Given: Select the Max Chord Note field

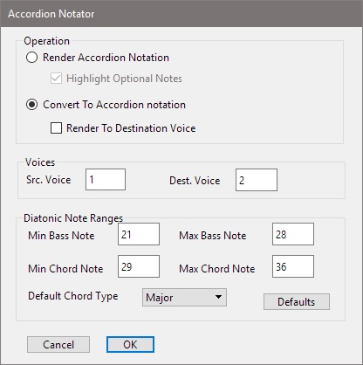Looking at the screenshot, I should click(293, 266).
